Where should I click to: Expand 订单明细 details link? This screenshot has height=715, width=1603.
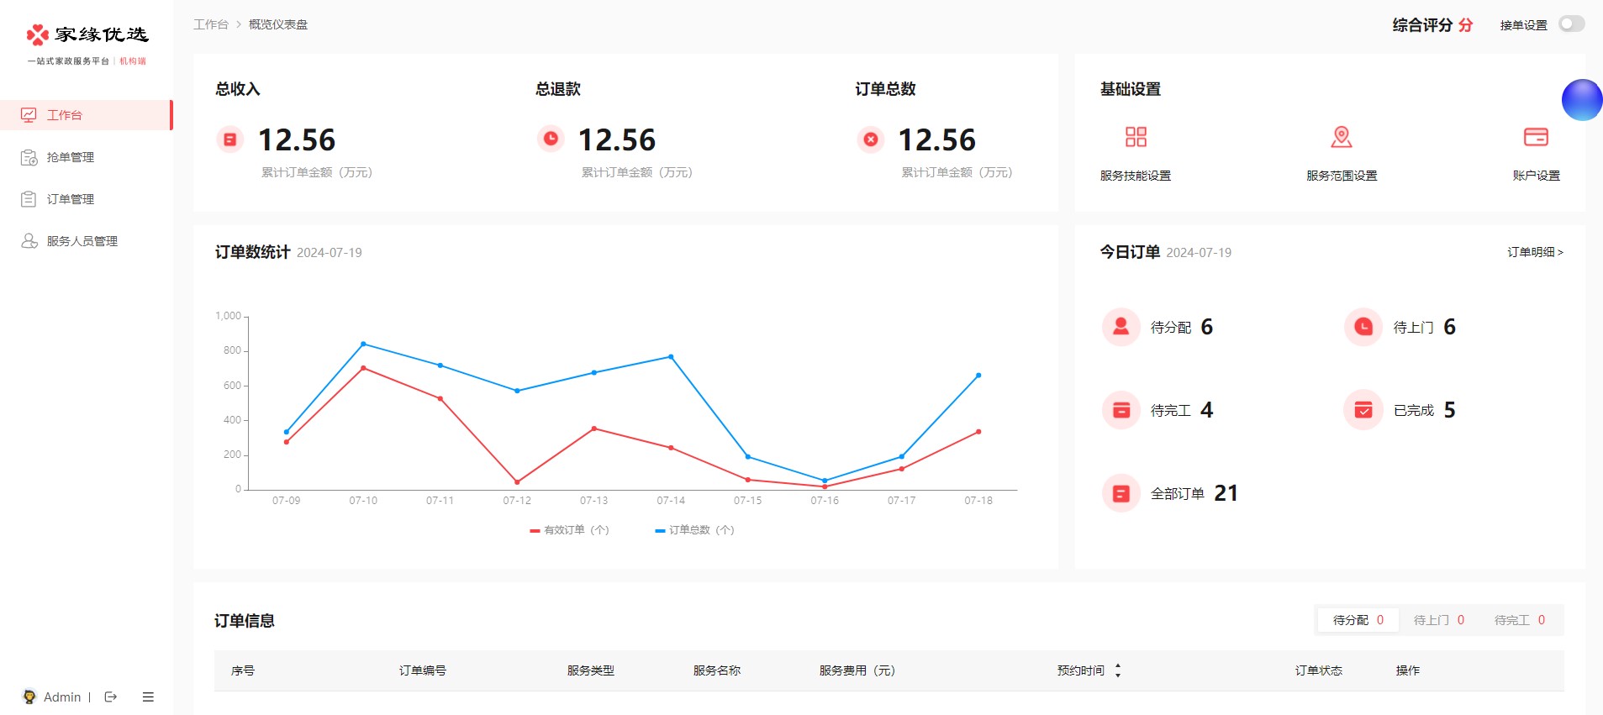pyautogui.click(x=1535, y=252)
